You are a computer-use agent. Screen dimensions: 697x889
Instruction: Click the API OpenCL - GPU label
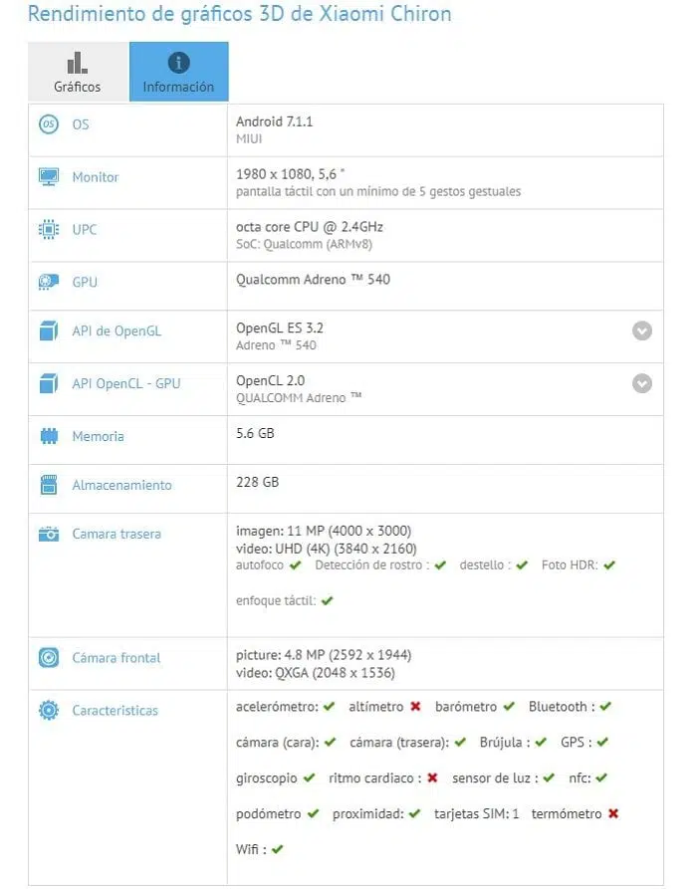coord(125,383)
